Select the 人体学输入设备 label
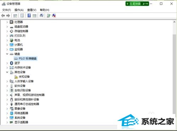Screen dimensions: 177x131 click(24, 81)
